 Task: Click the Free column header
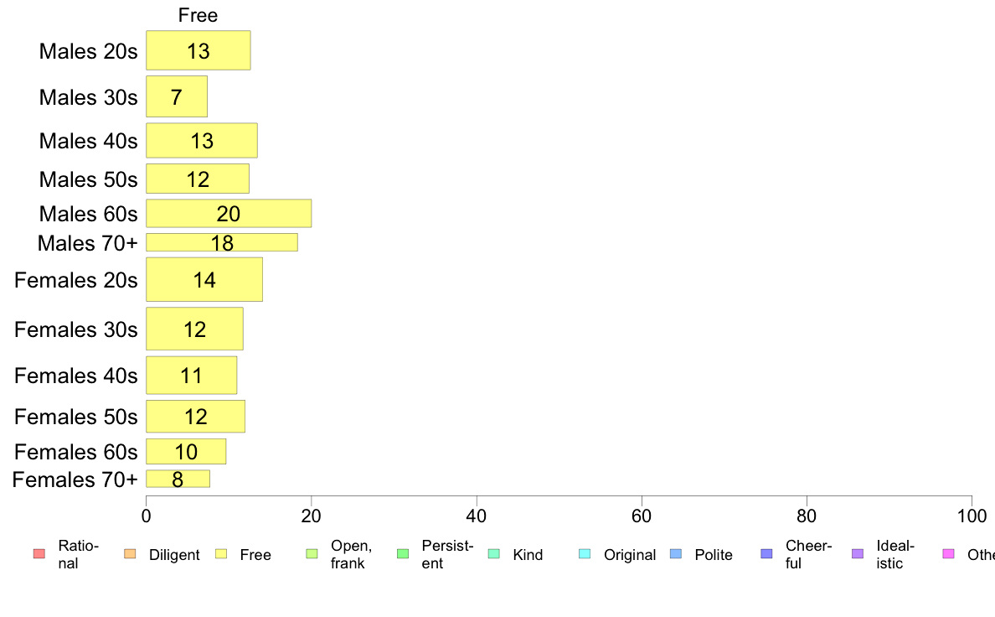click(198, 15)
